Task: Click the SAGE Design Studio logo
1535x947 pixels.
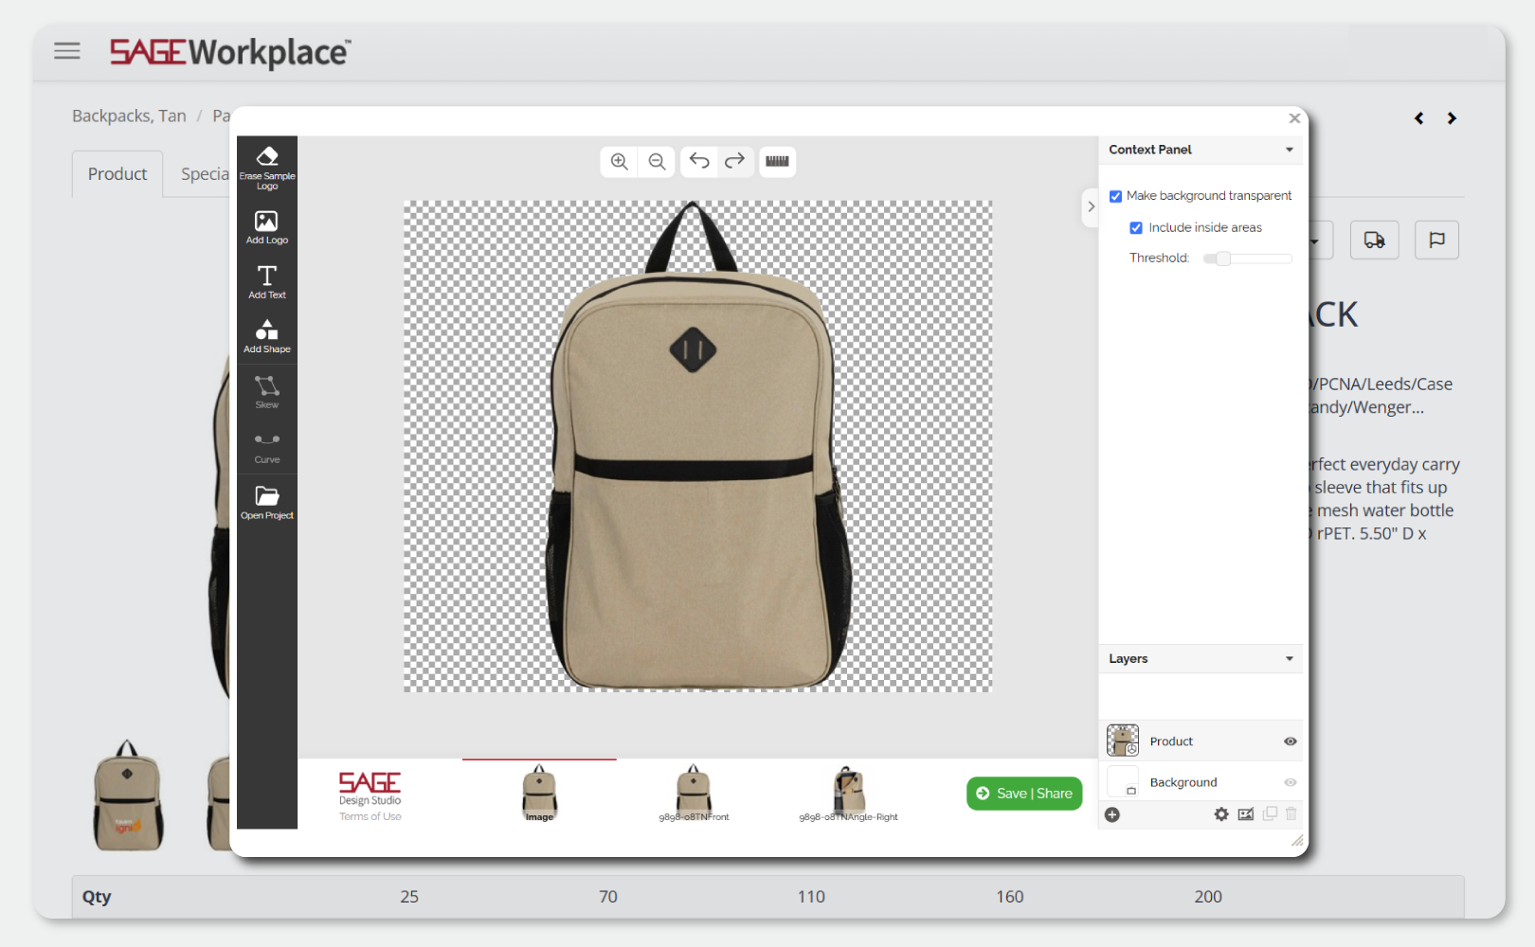Action: coord(370,788)
